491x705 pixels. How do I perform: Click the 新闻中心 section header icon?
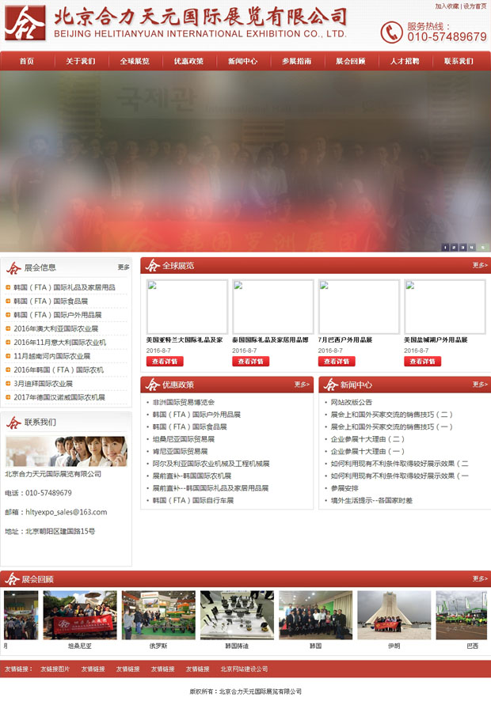click(330, 385)
